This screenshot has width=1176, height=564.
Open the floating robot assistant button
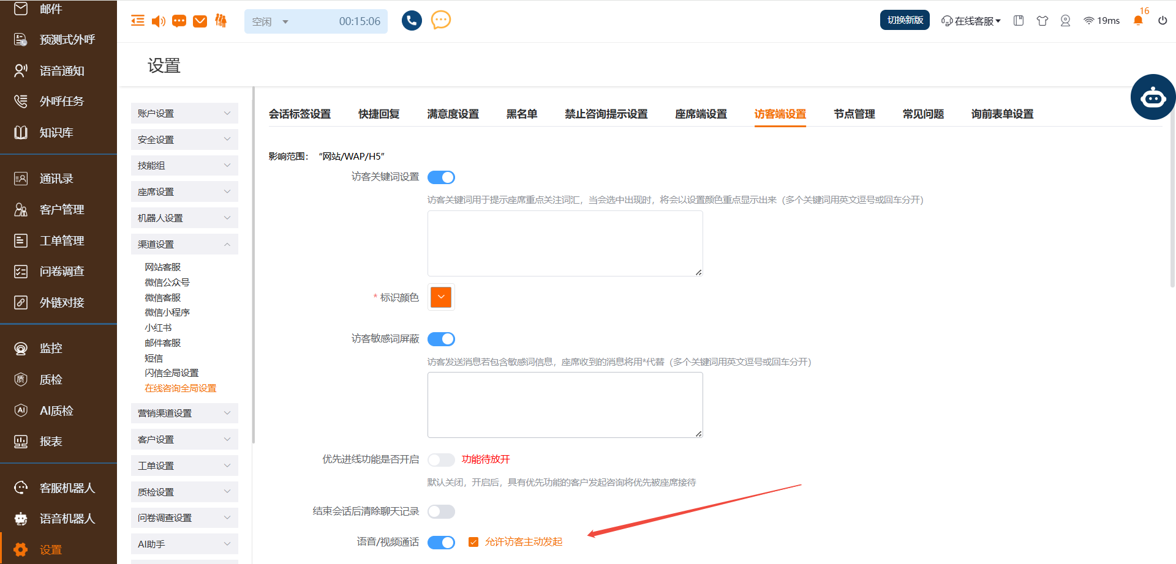point(1153,97)
